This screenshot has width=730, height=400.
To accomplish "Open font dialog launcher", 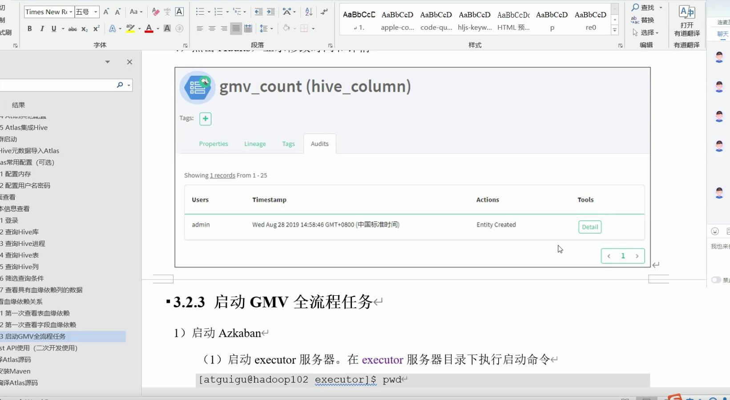I will 185,45.
